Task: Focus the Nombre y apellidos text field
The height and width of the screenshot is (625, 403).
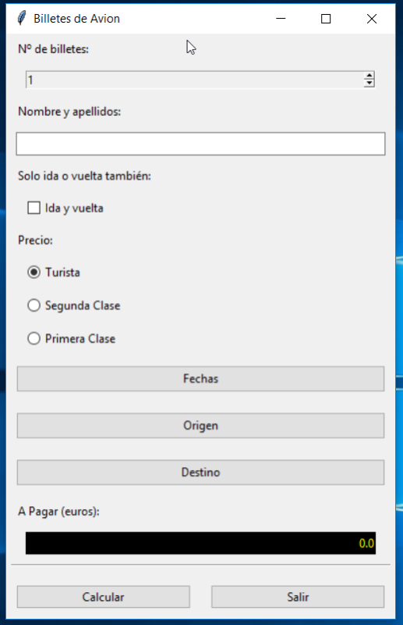Action: click(x=200, y=144)
